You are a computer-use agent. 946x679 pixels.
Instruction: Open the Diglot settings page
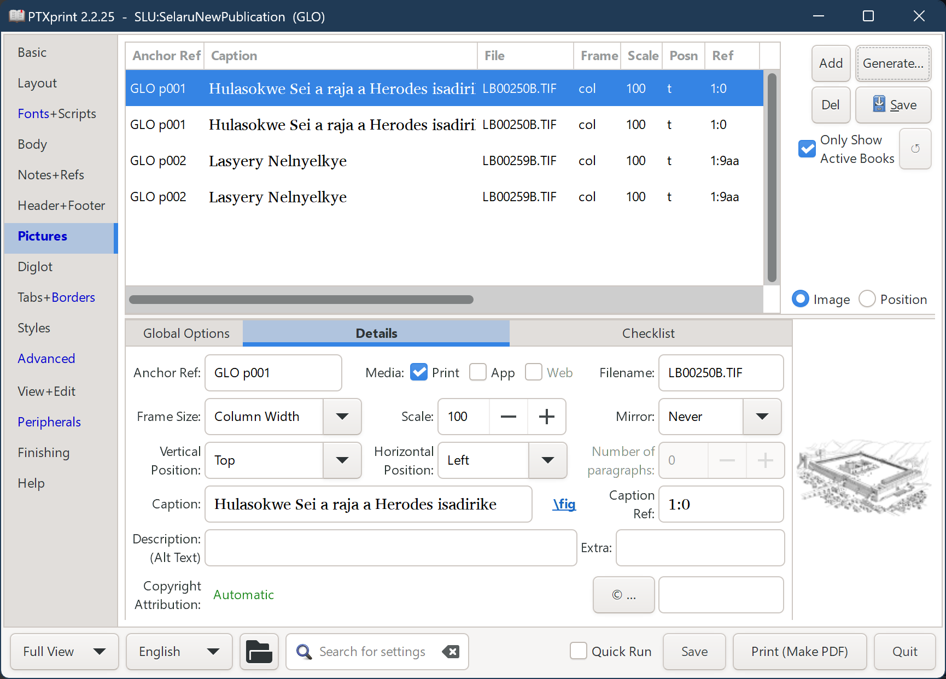(x=35, y=266)
